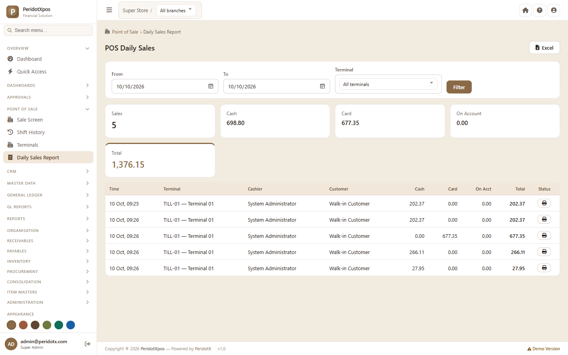Print receipt for the 27.95 sale
Image resolution: width=568 pixels, height=355 pixels.
point(544,268)
